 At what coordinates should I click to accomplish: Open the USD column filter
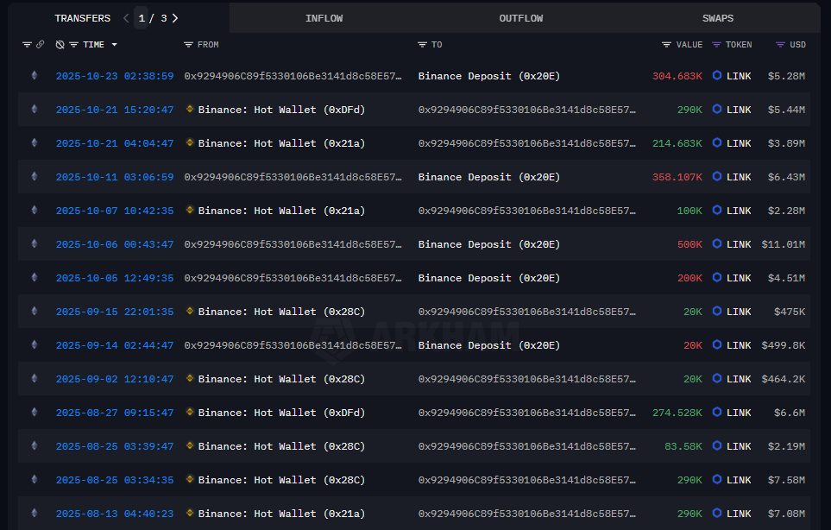tap(780, 45)
